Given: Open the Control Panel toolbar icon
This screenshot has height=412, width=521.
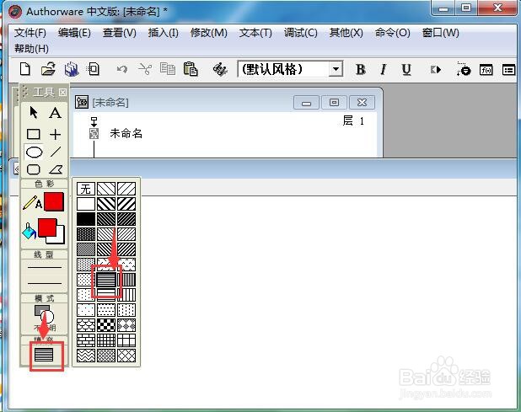Looking at the screenshot, I should [x=463, y=69].
